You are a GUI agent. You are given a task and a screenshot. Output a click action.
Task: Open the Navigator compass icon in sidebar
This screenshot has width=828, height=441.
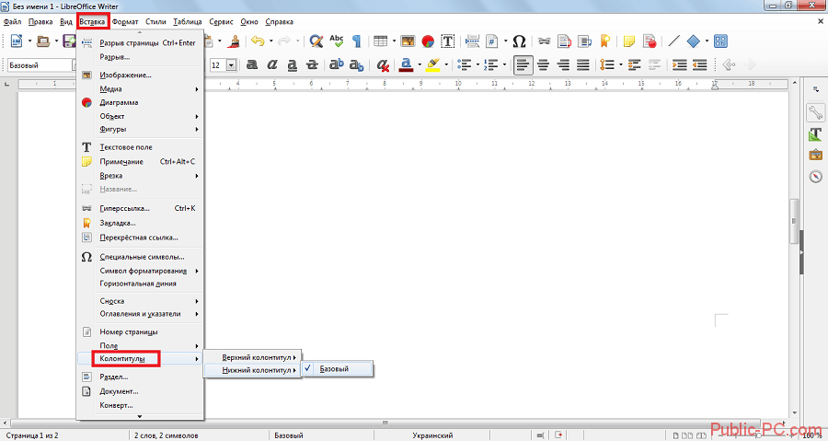tap(815, 177)
